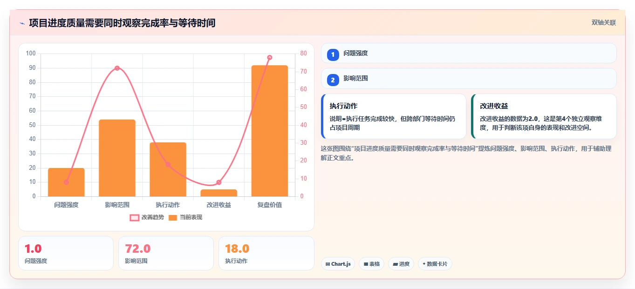Toggle the 当前表现 legend entry
The image size is (635, 289).
(x=185, y=217)
